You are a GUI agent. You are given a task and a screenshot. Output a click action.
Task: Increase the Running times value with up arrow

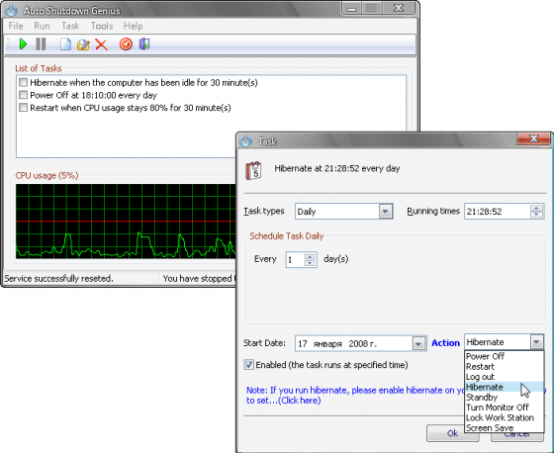pyautogui.click(x=536, y=208)
